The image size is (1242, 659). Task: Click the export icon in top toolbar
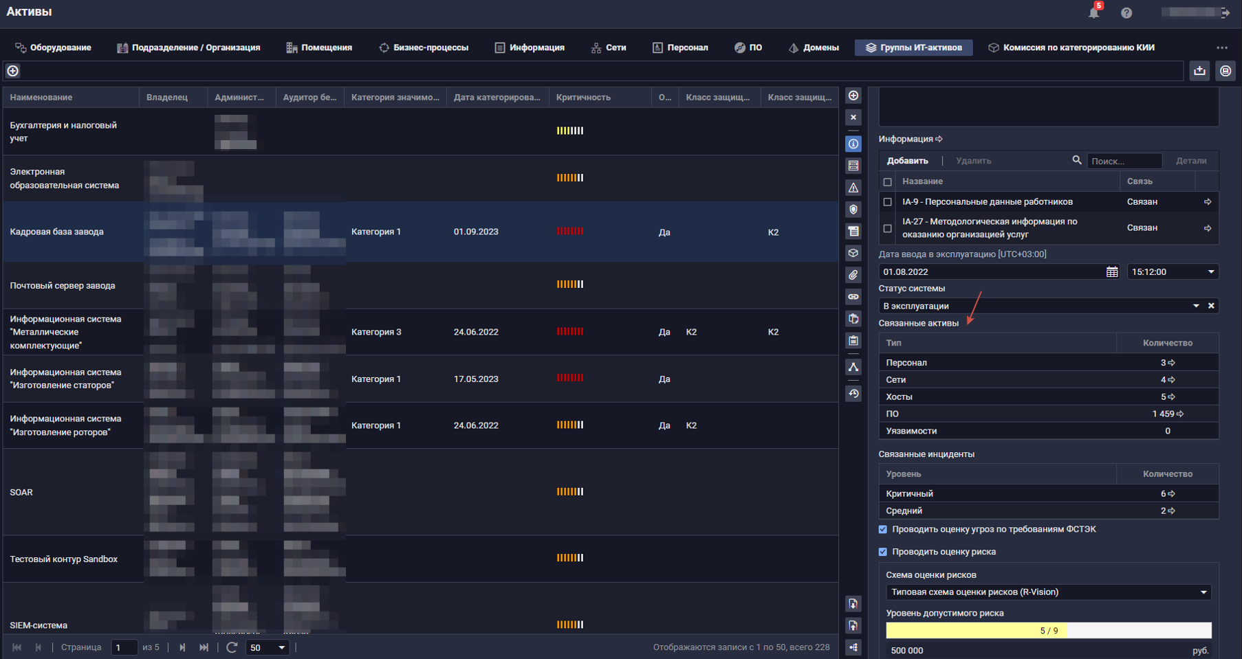click(1200, 71)
